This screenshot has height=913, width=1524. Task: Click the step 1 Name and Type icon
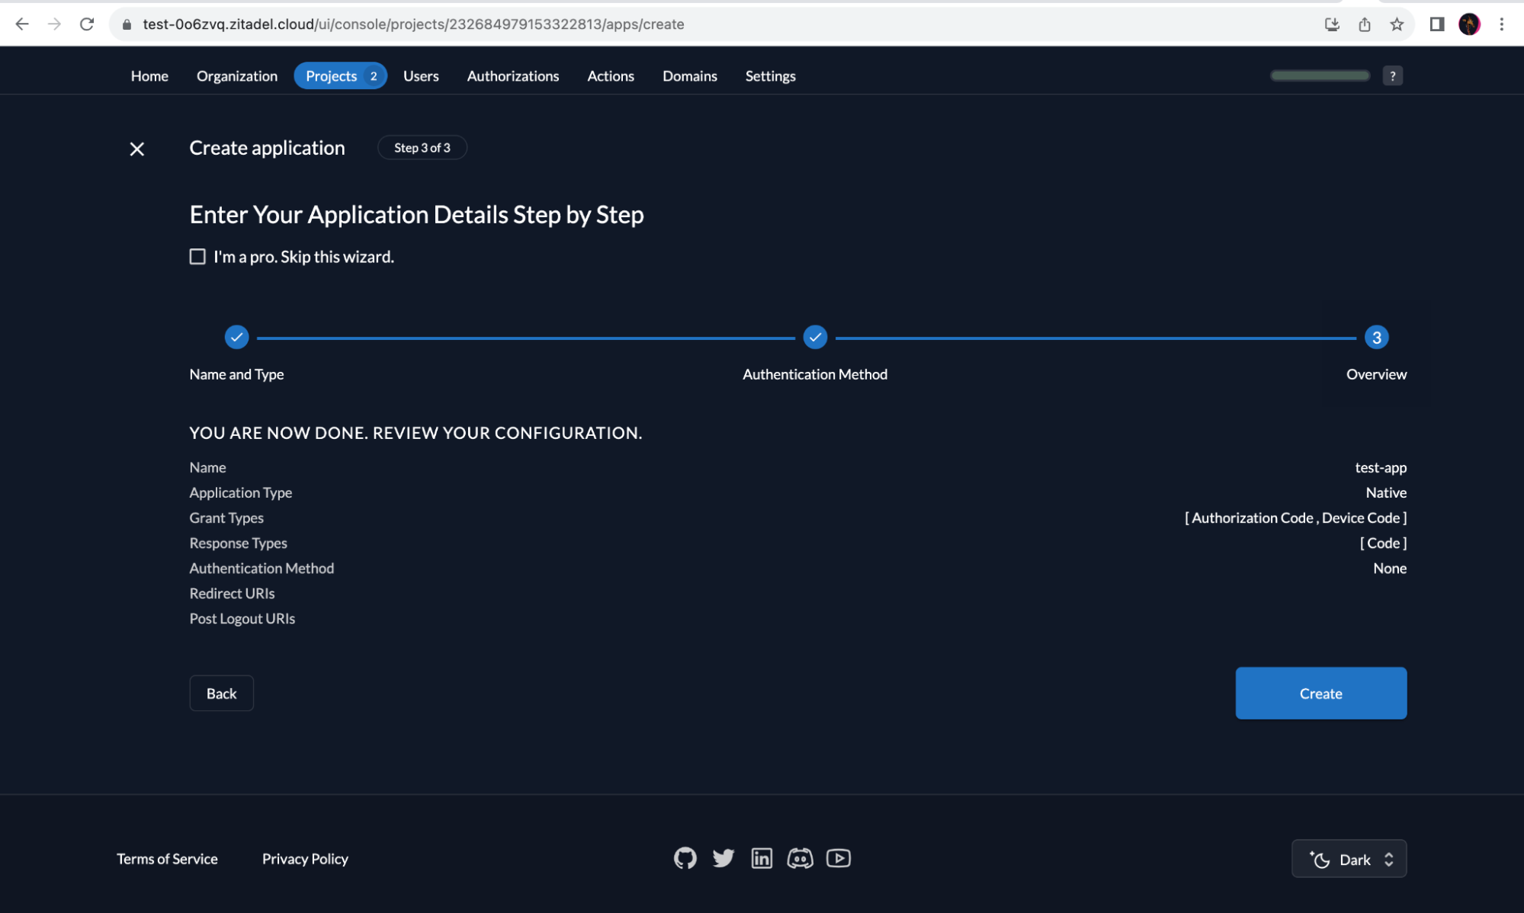click(236, 337)
